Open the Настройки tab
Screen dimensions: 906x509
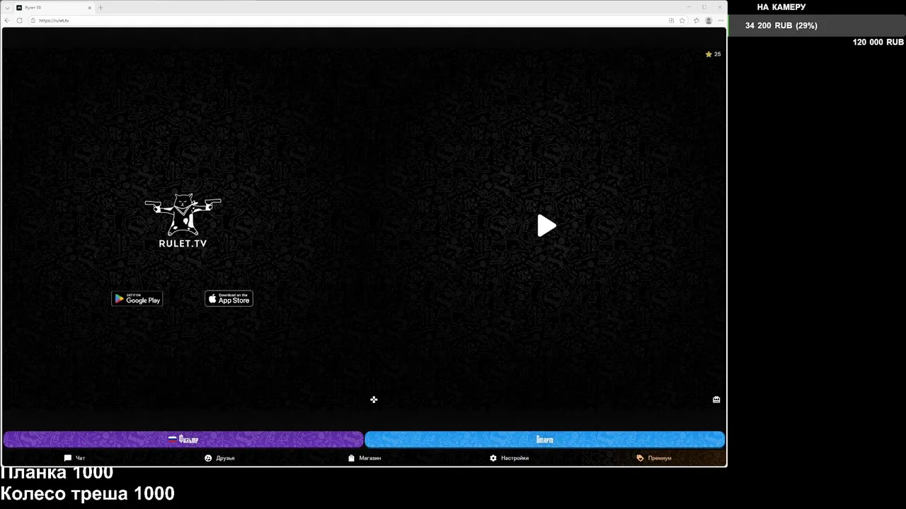[509, 458]
